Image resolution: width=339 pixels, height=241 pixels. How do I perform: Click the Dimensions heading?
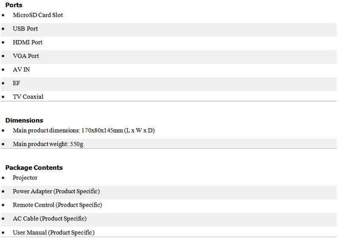(x=24, y=120)
